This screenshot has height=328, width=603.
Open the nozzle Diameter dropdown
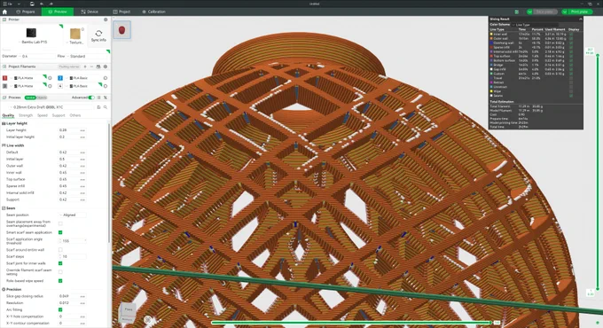click(x=36, y=56)
